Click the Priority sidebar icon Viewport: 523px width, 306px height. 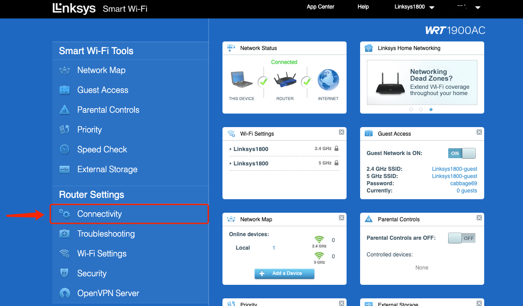click(65, 129)
